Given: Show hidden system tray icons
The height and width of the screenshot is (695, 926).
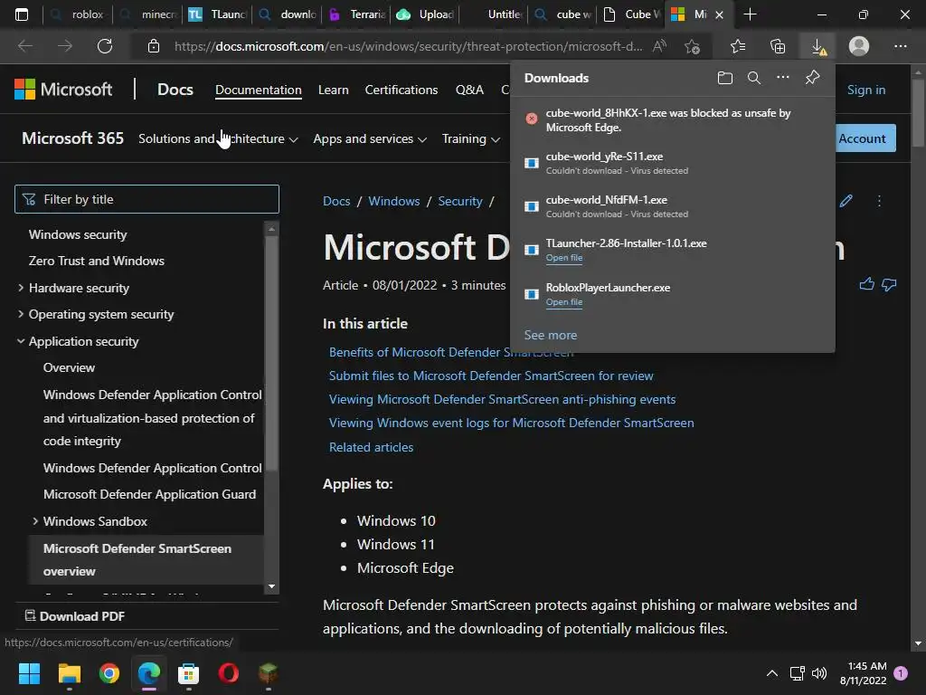Looking at the screenshot, I should coord(772,673).
